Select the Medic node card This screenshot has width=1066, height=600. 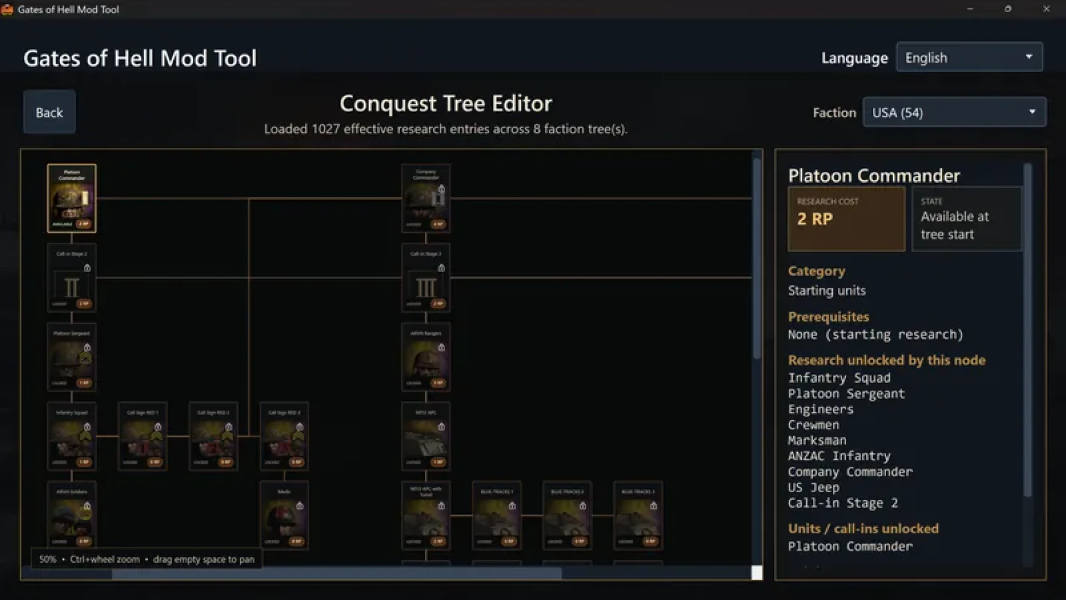pyautogui.click(x=284, y=516)
